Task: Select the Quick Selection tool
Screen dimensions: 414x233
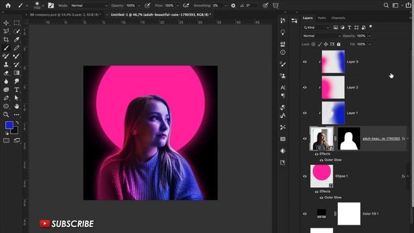Action: pyautogui.click(x=17, y=31)
